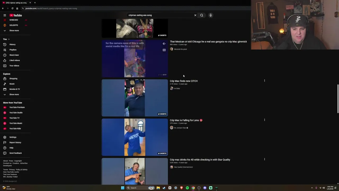Go to YouTube home via logo
Image resolution: width=339 pixels, height=191 pixels.
[x=16, y=15]
